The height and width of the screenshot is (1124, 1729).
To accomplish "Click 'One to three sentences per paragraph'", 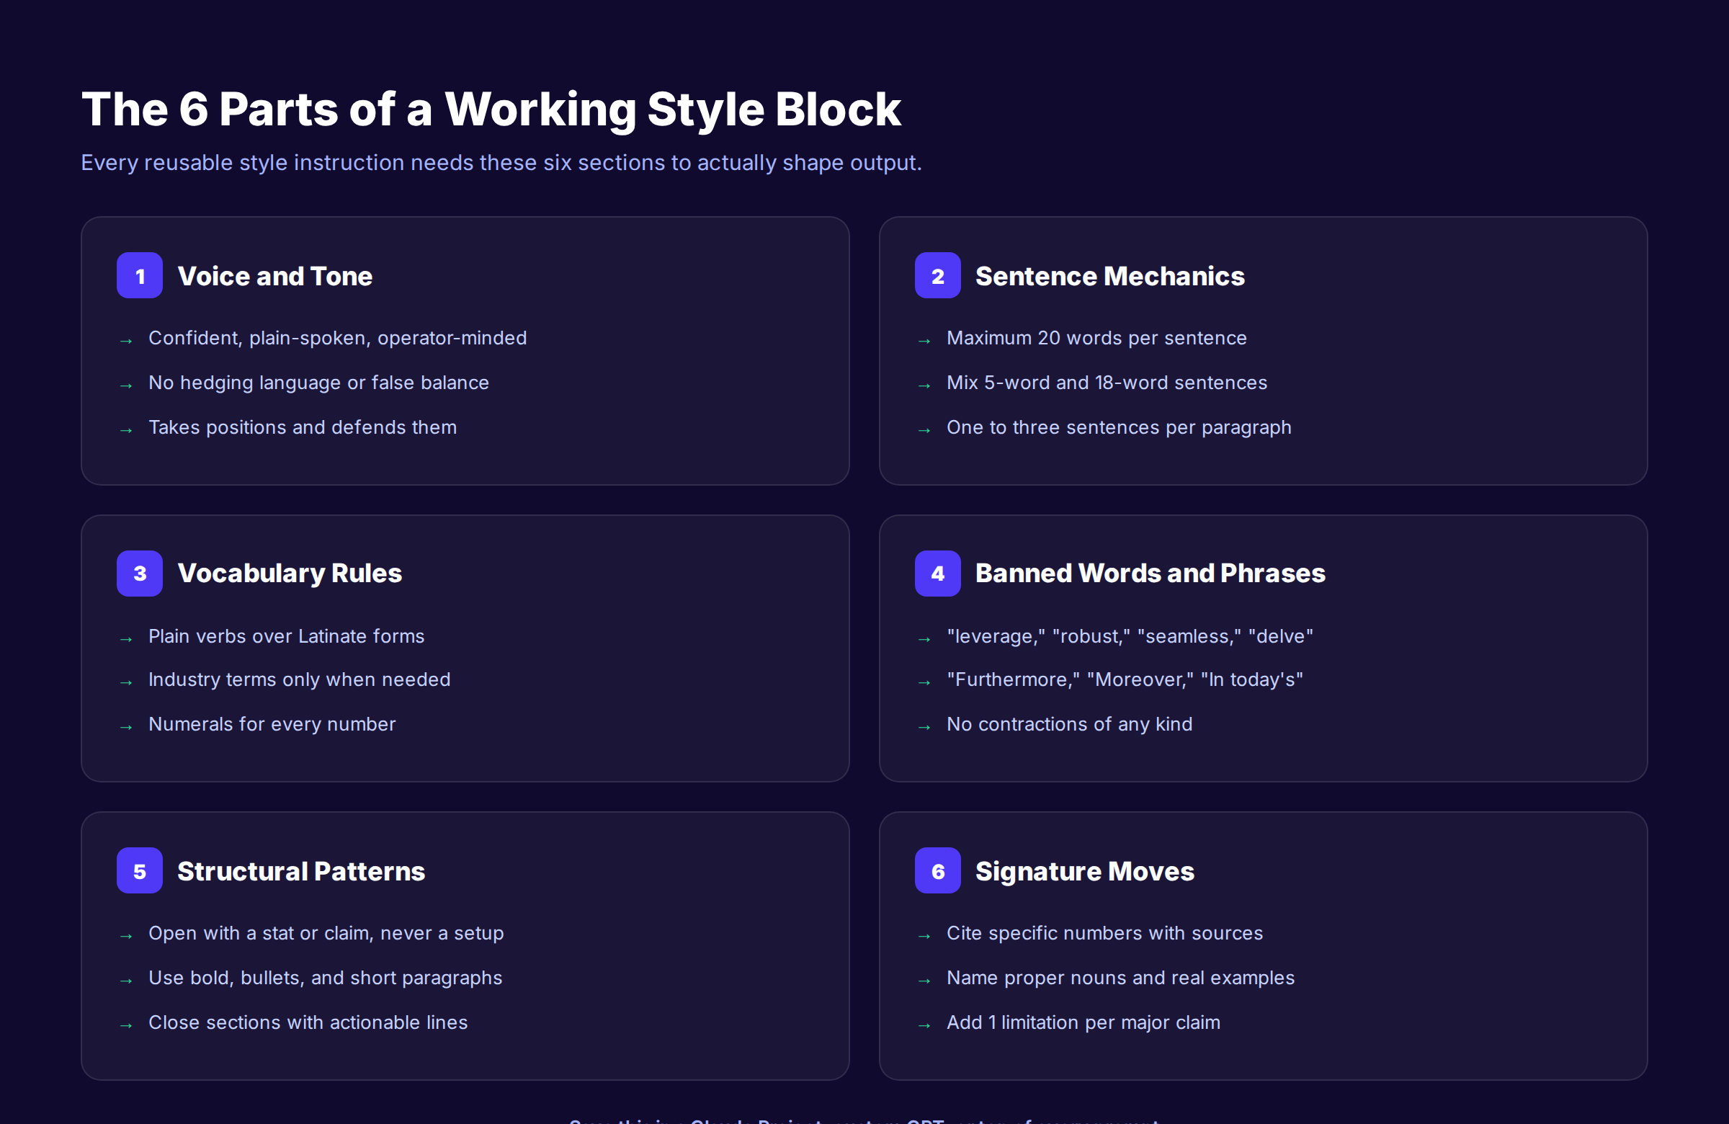I will coord(1119,427).
